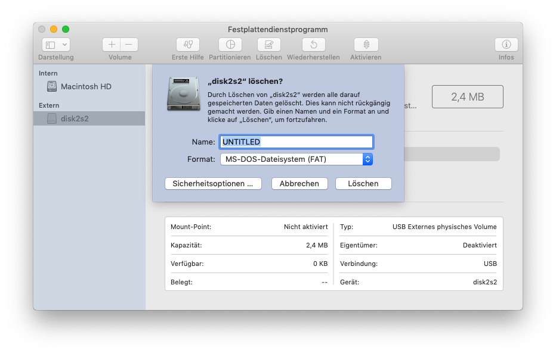This screenshot has width=556, height=354.
Task: Click the Löschen toolbar eraser icon
Action: click(269, 45)
